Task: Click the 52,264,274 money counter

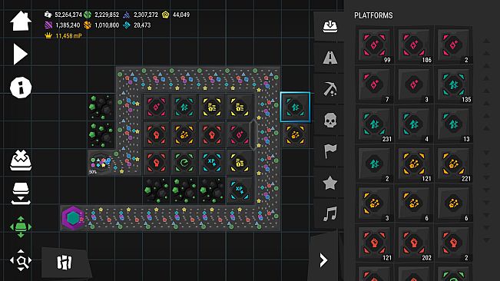Action: point(63,15)
